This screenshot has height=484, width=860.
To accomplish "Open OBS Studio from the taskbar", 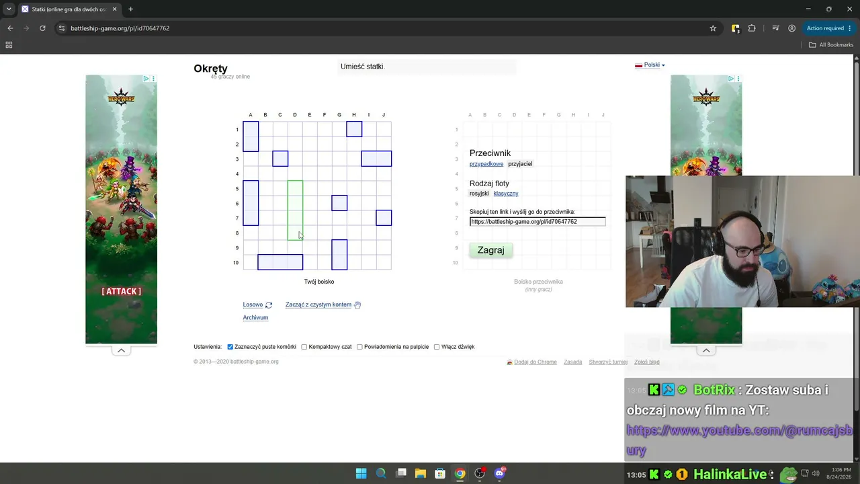I will (480, 473).
